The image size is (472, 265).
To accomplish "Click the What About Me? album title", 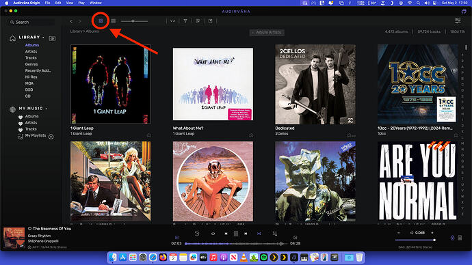I will click(188, 128).
